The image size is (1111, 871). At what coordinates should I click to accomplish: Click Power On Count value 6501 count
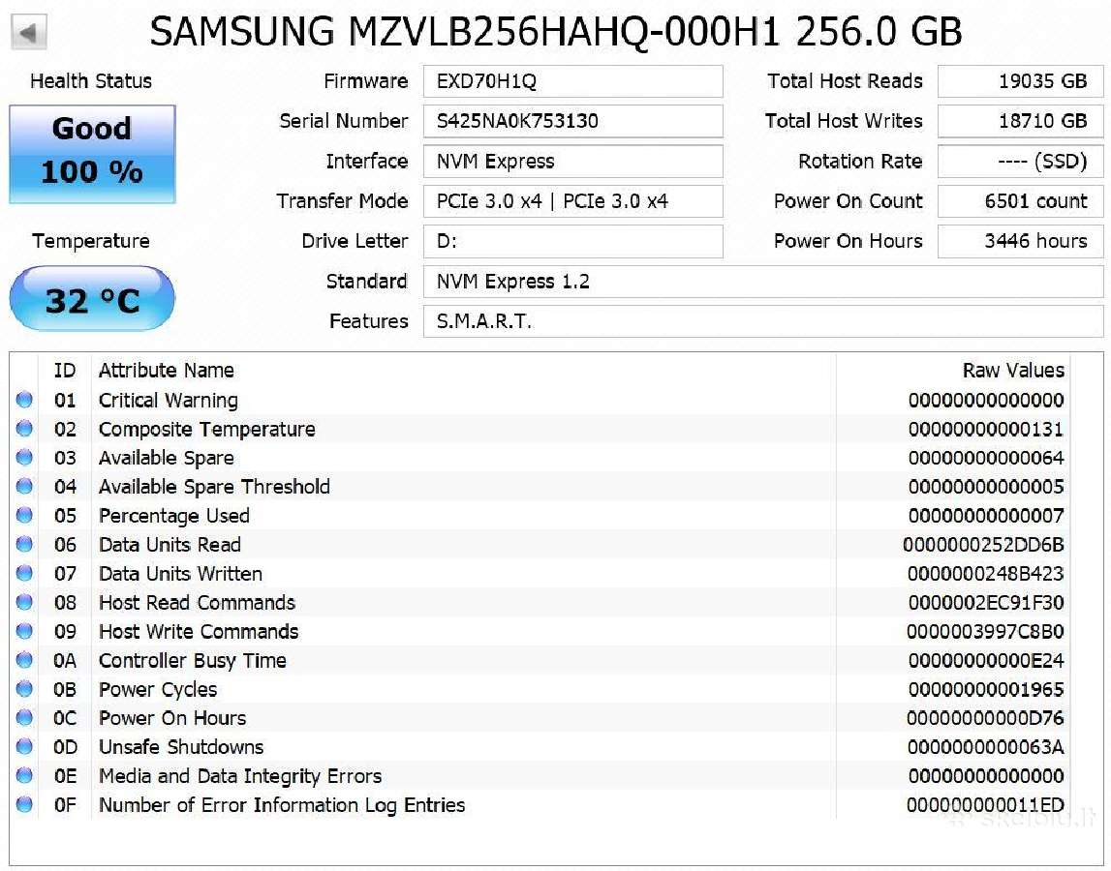[x=1020, y=201]
